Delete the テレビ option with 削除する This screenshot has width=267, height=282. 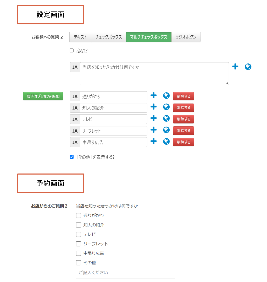[183, 119]
